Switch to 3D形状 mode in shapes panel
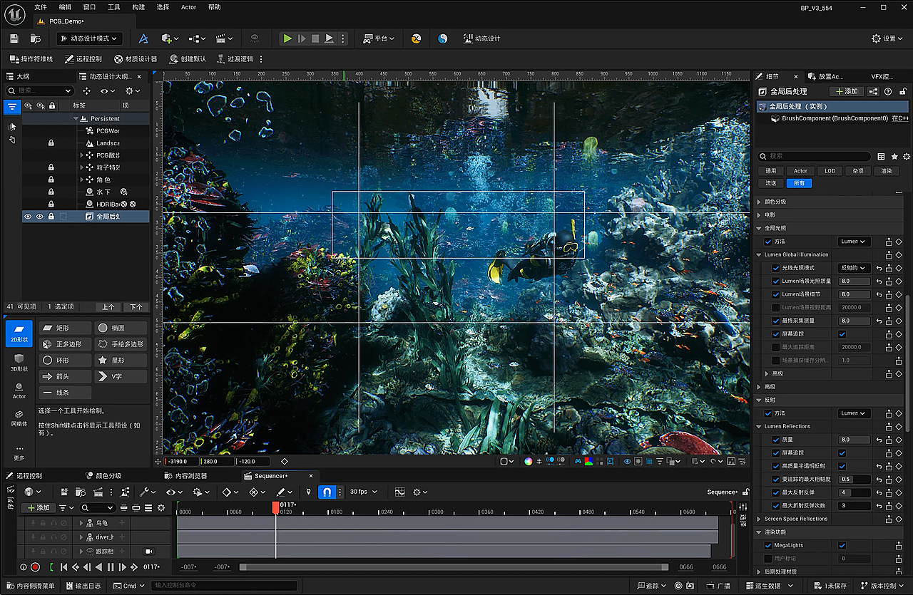 19,361
